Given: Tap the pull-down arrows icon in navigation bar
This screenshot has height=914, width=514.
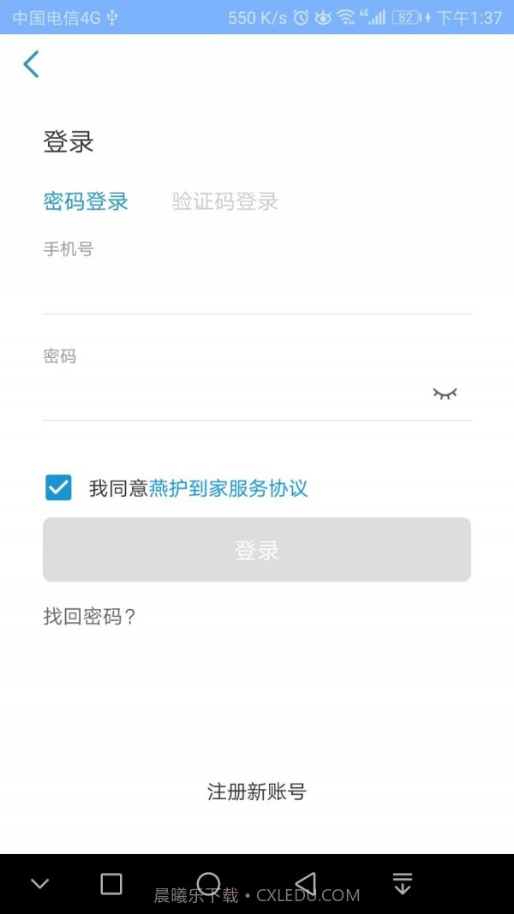Looking at the screenshot, I should [402, 882].
